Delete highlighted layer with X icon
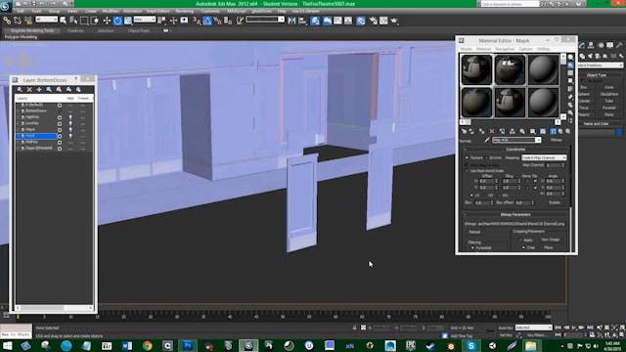The height and width of the screenshot is (352, 626). click(x=29, y=89)
